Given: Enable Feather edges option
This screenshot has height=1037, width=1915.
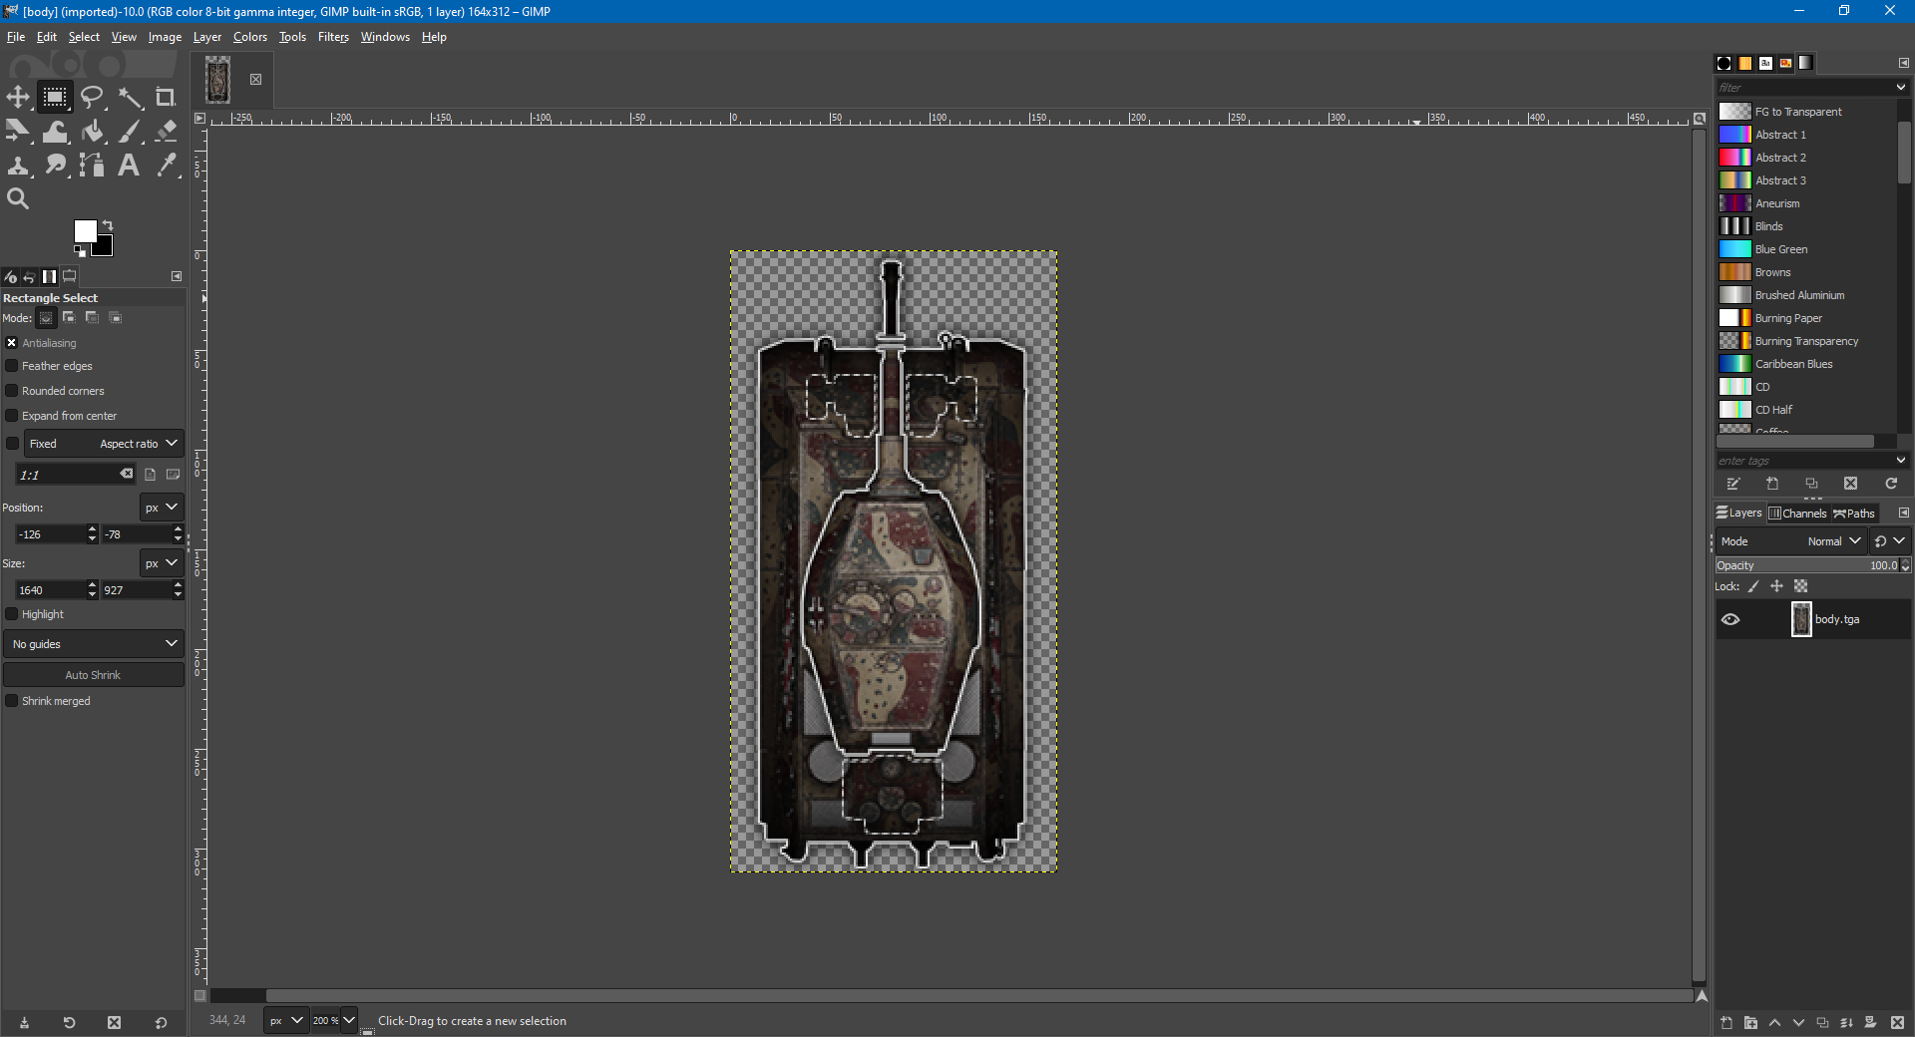Looking at the screenshot, I should [x=12, y=367].
